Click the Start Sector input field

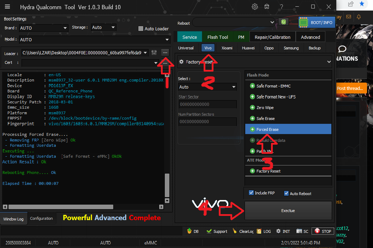click(x=207, y=104)
